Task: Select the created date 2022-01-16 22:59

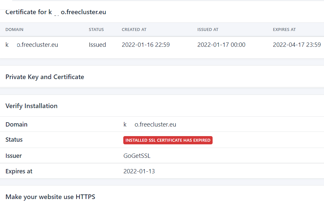Action: pyautogui.click(x=146, y=45)
